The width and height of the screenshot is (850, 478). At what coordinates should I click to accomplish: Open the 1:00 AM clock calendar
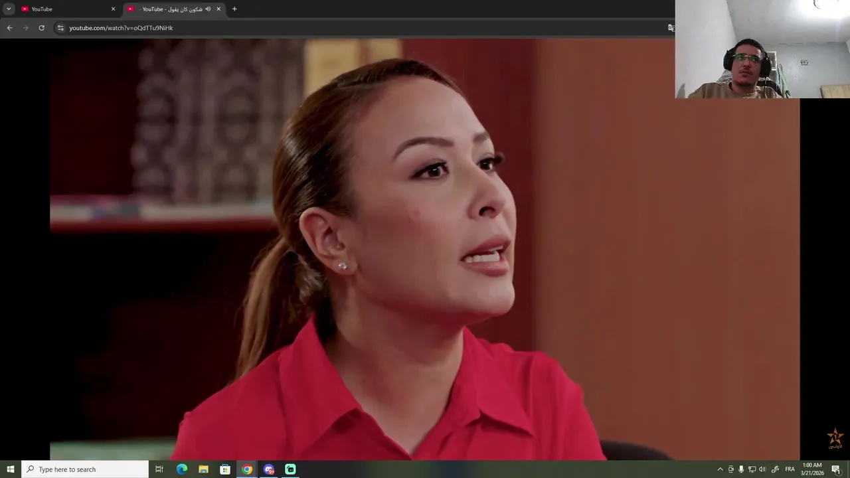[812, 469]
